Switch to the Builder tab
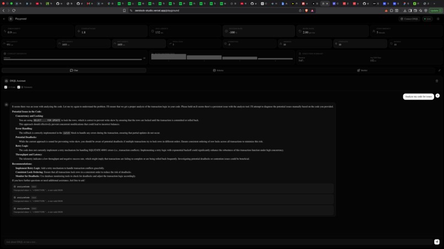 point(362,70)
